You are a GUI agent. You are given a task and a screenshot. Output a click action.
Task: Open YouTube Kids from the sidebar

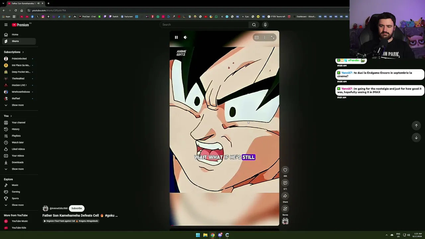pos(19,228)
